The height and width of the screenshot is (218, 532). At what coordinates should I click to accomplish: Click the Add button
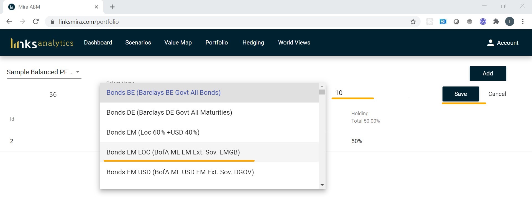(x=488, y=73)
